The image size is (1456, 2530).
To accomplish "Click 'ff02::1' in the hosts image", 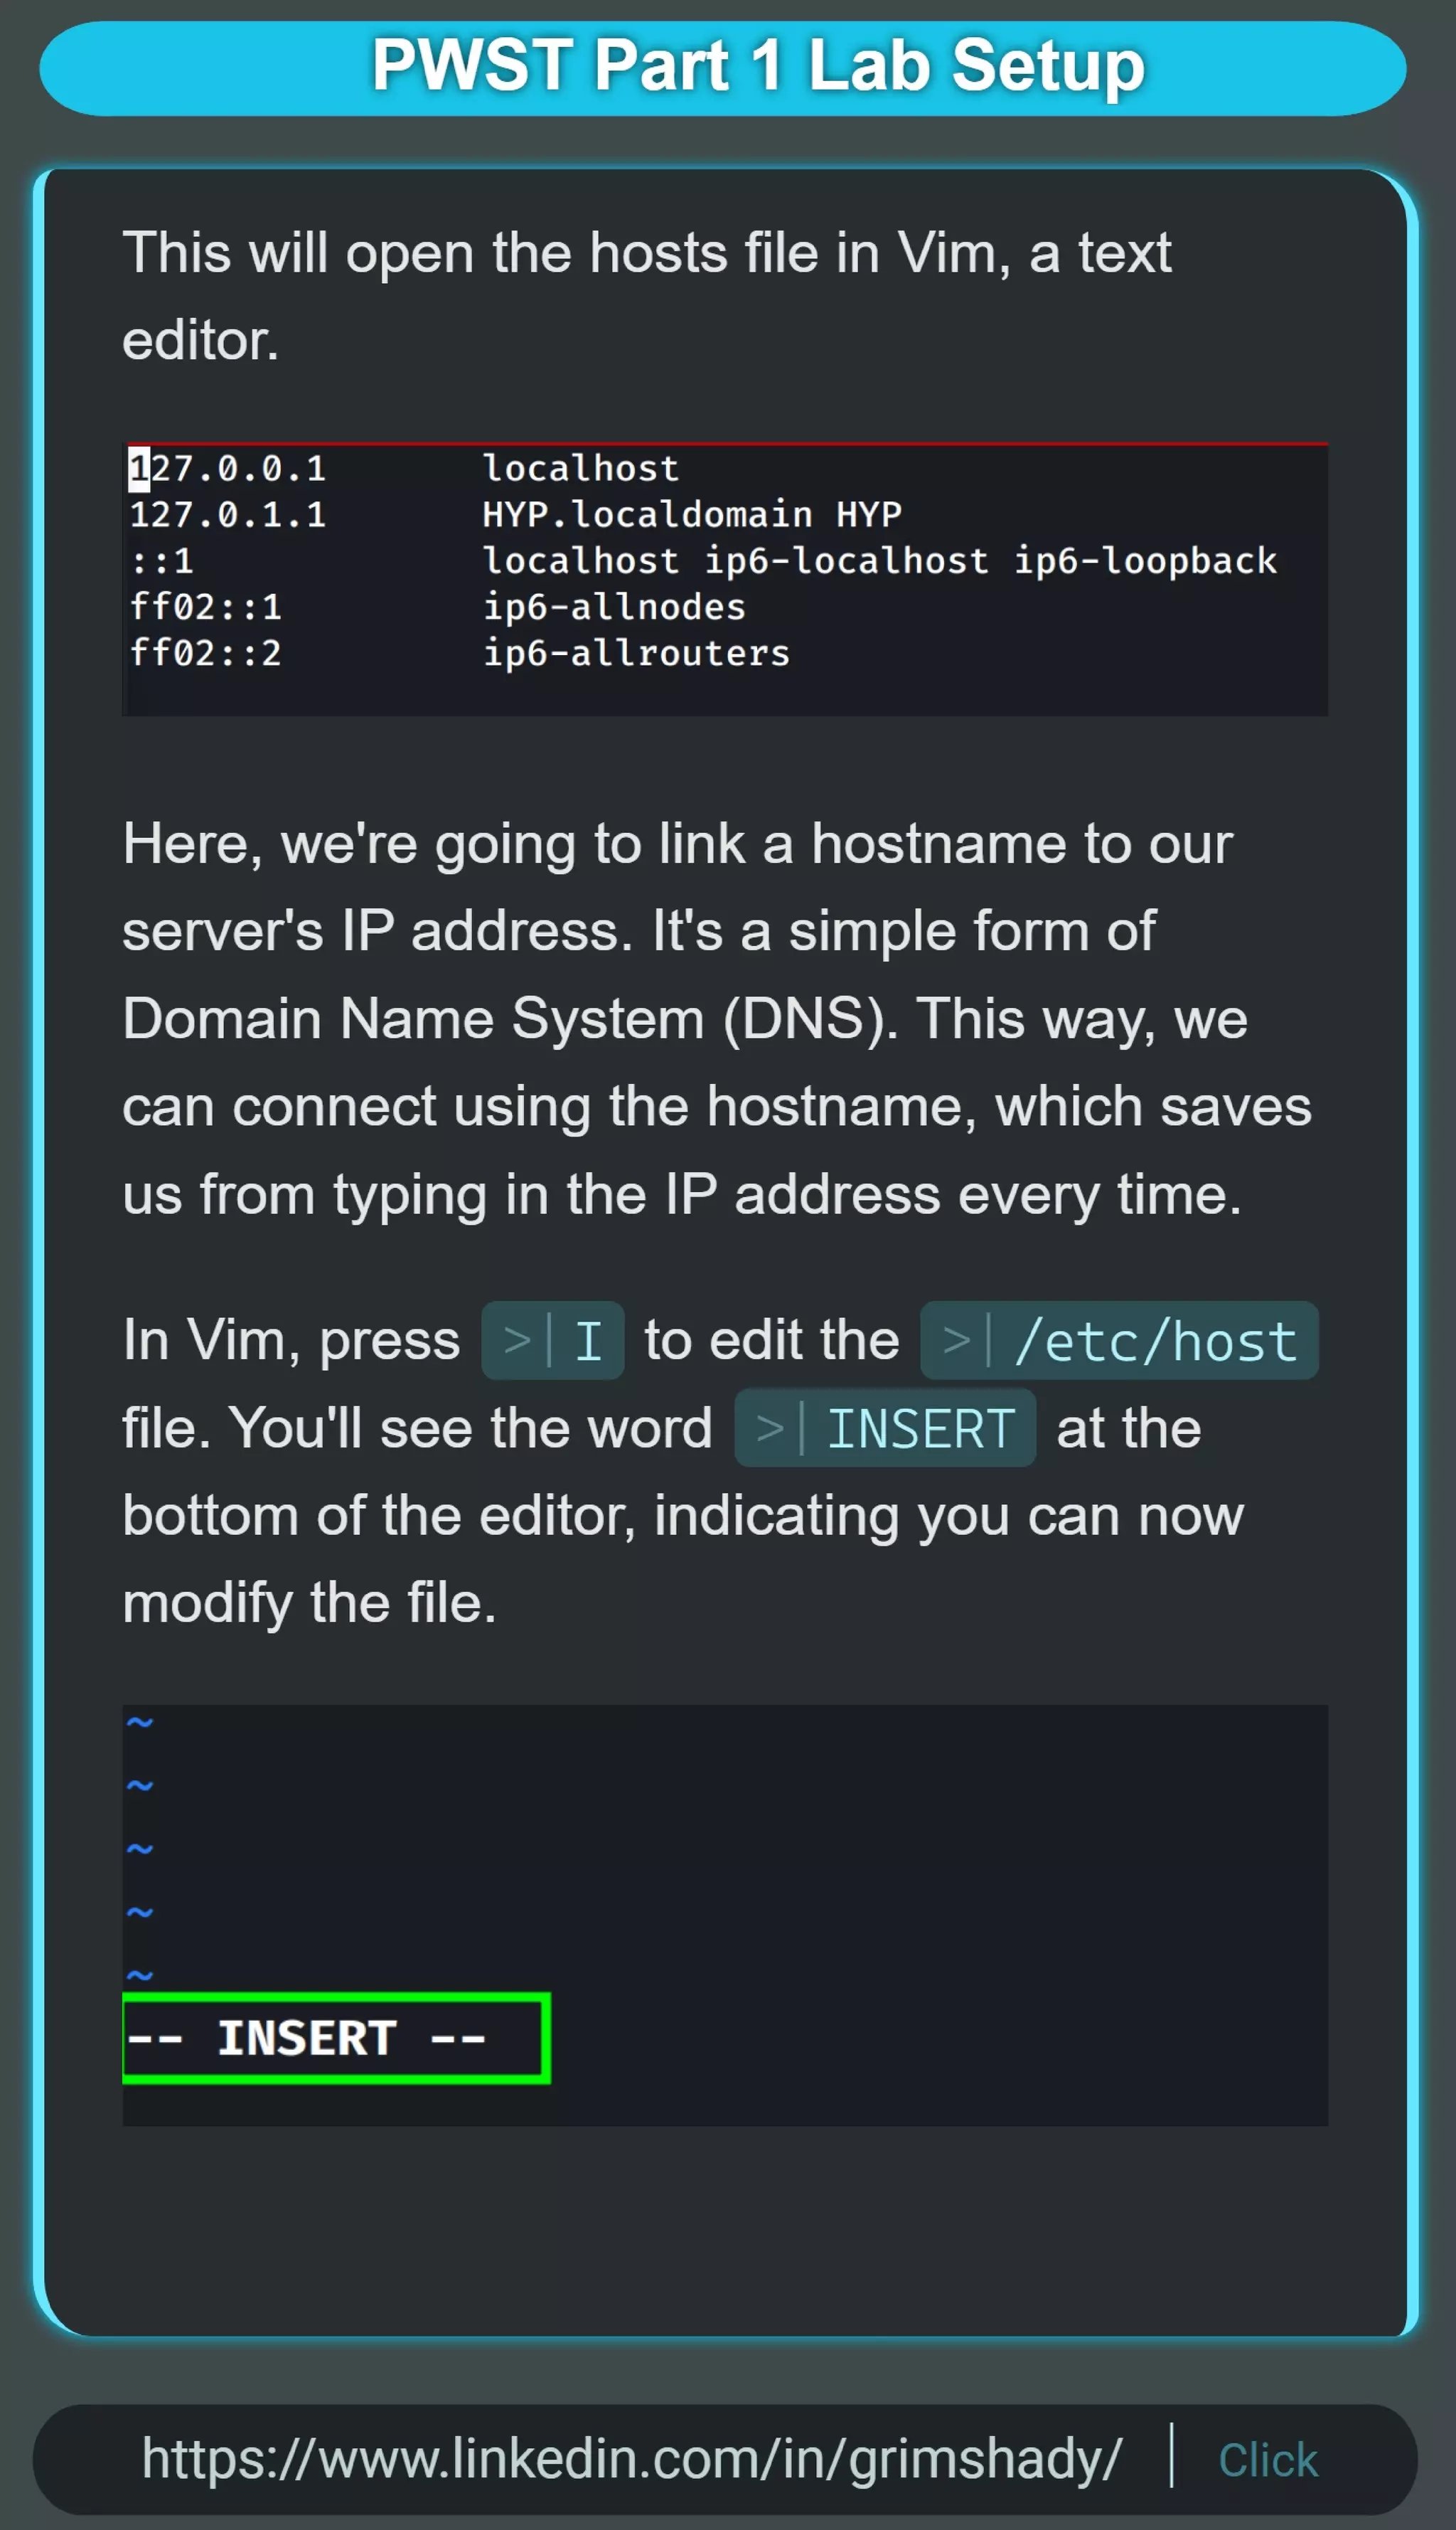I will coord(205,607).
